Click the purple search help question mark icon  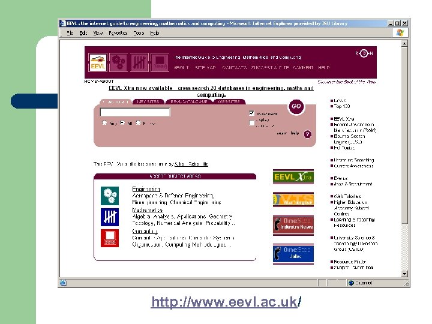[307, 134]
